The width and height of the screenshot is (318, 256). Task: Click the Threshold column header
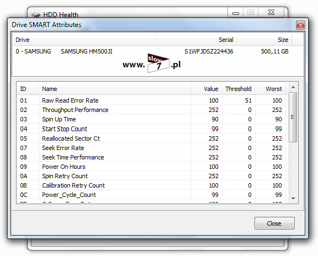239,89
